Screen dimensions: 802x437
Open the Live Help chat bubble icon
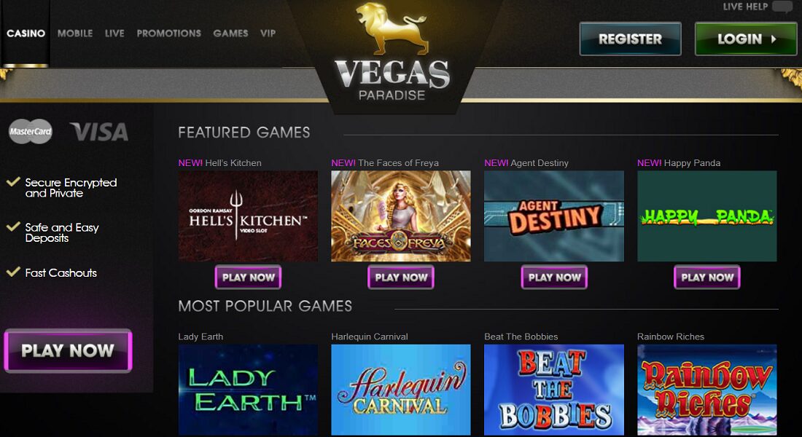782,7
